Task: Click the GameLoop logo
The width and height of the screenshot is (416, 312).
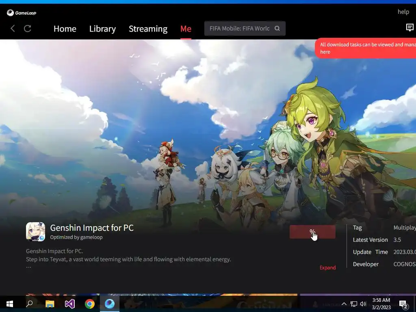Action: coord(22,13)
